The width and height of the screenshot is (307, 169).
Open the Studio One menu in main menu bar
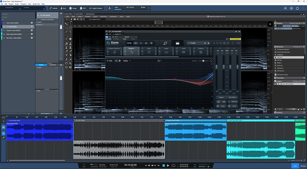click(x=36, y=4)
